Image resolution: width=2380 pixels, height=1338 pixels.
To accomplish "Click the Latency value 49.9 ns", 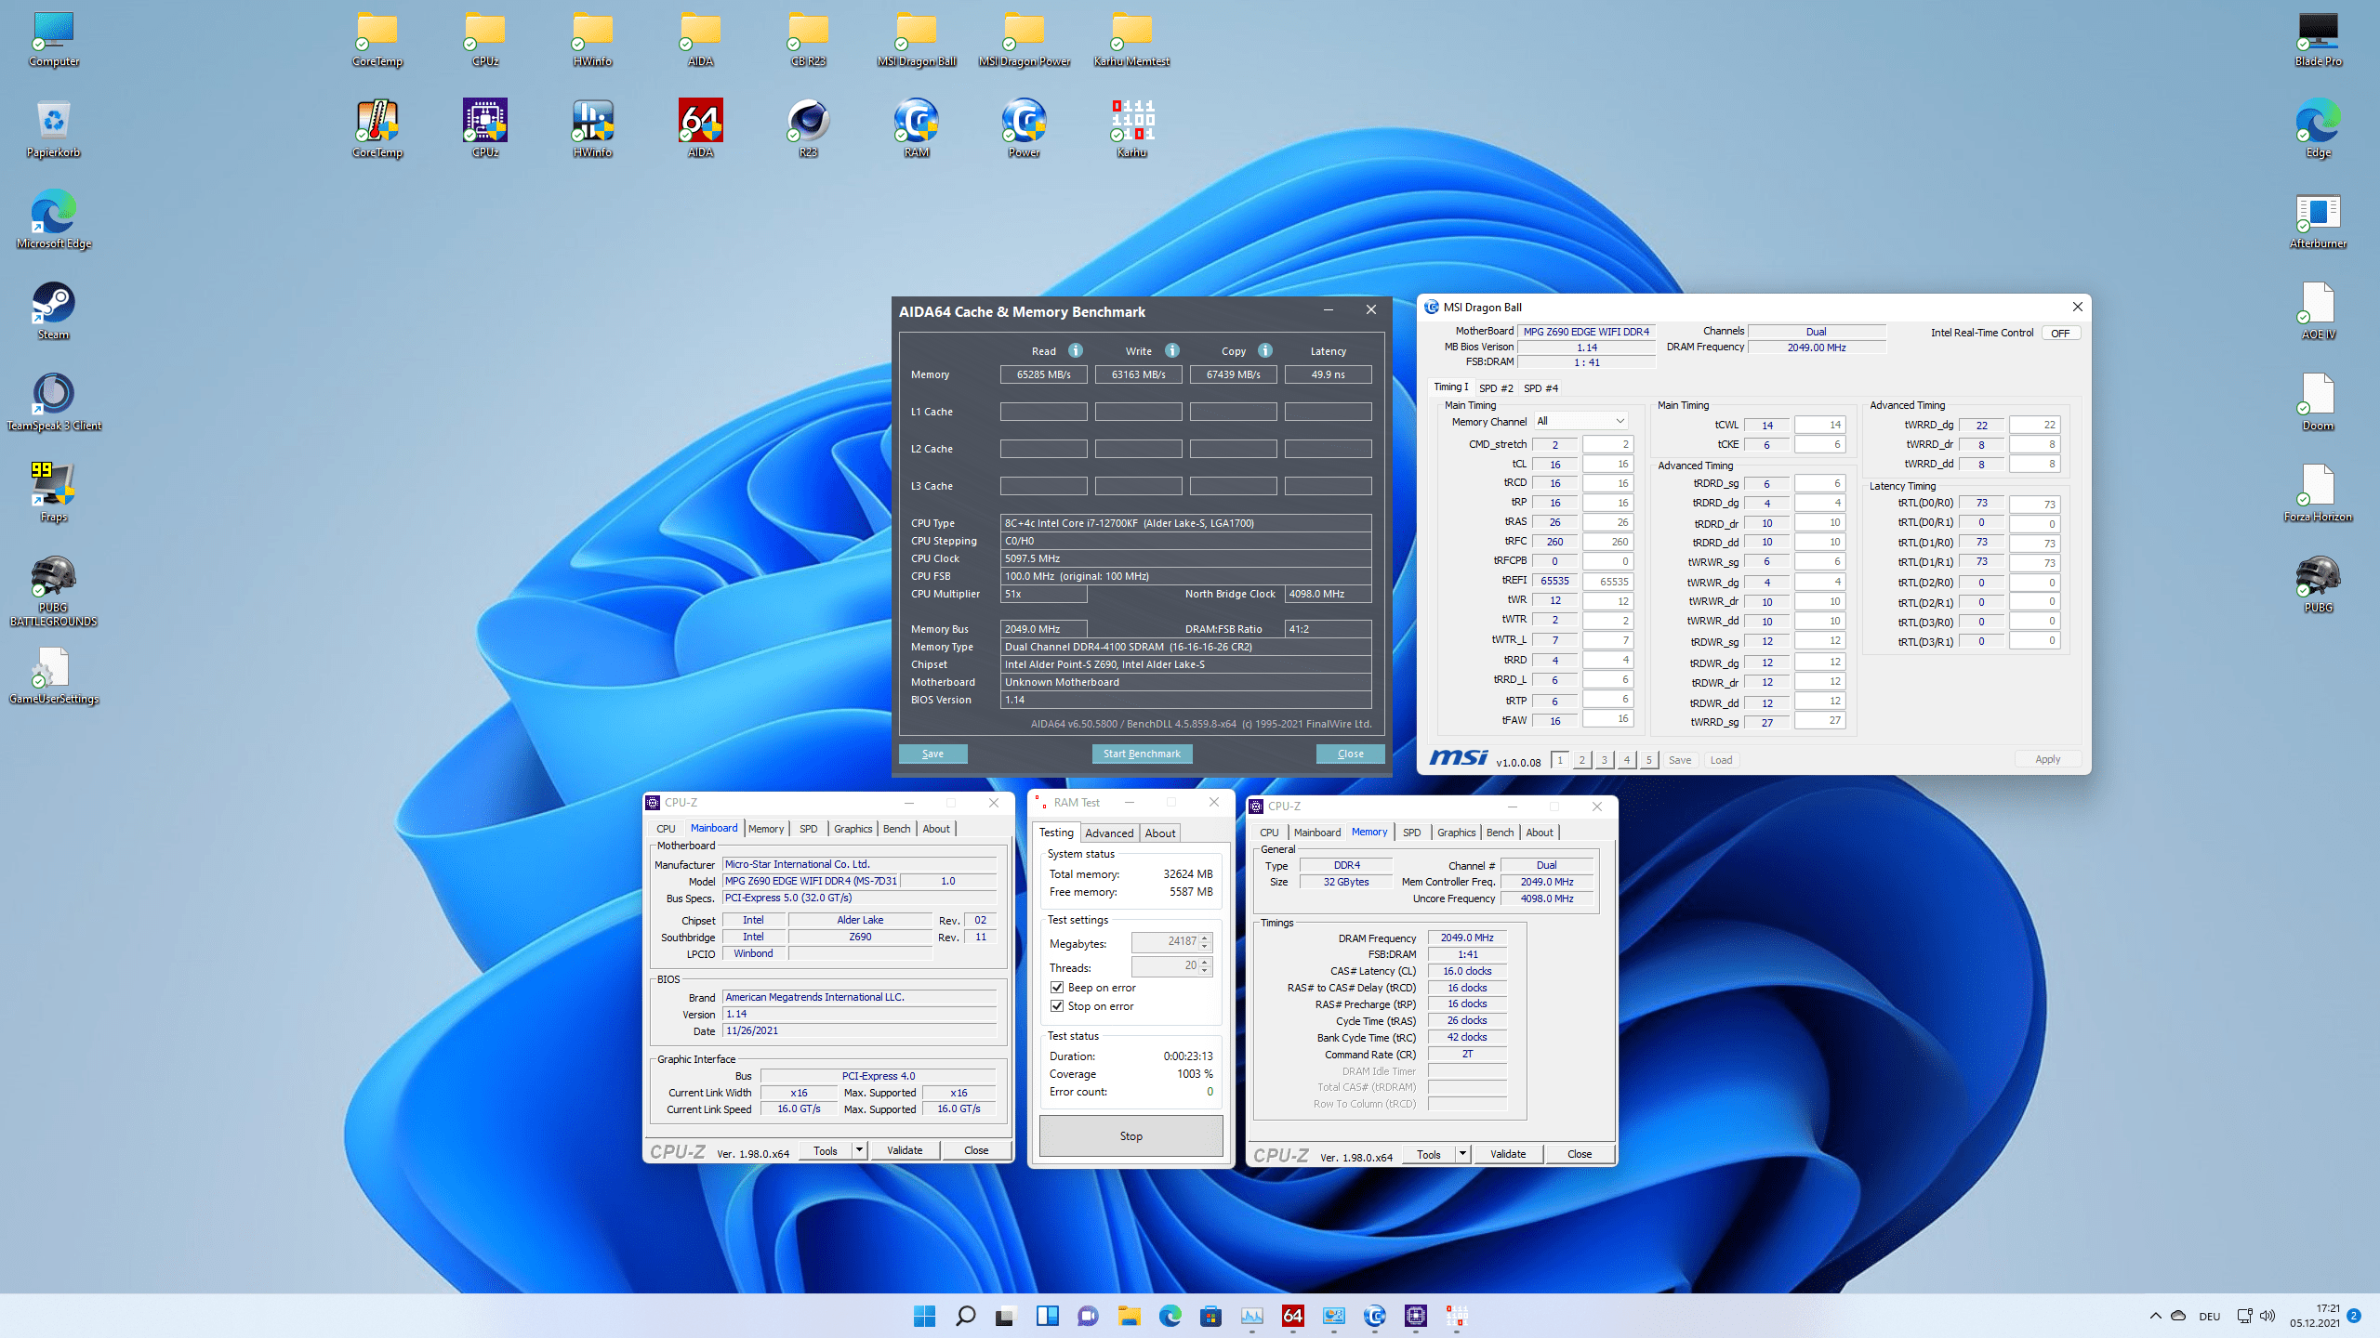I will click(x=1328, y=374).
